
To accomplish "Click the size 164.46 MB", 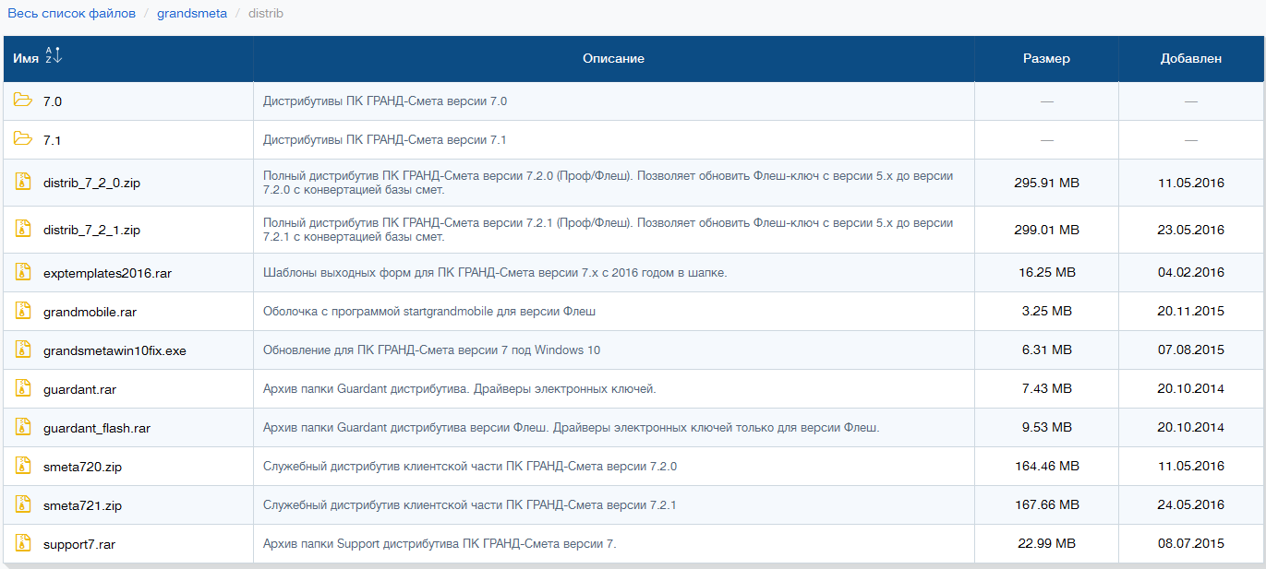I will (x=1046, y=467).
